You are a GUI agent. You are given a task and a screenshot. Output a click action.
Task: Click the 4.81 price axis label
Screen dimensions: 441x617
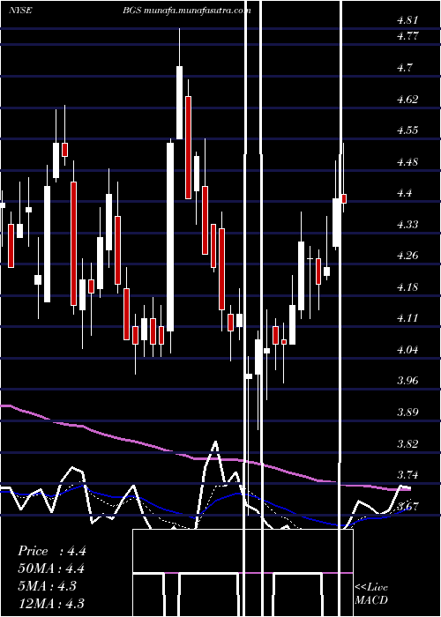click(407, 20)
